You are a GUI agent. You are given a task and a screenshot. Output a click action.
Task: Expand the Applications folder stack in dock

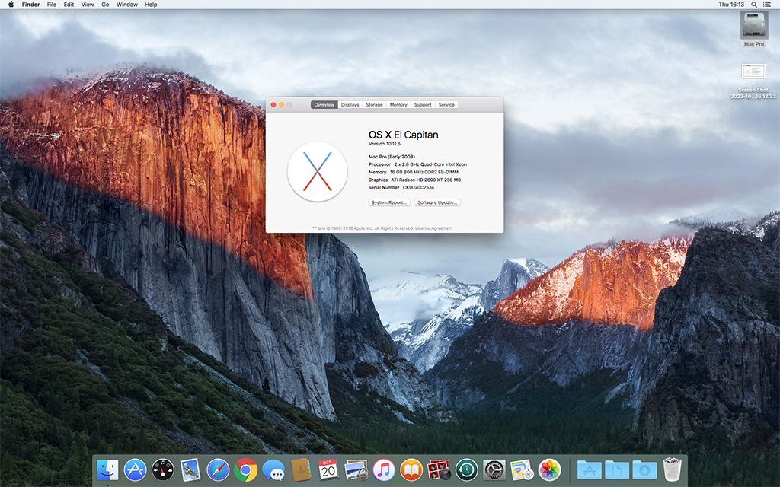(589, 469)
